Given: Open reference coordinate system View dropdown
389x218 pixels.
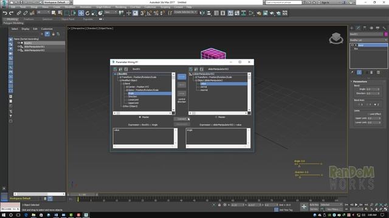Looking at the screenshot, I should point(111,12).
